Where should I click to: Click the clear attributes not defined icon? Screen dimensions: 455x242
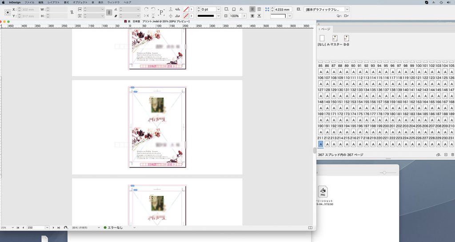point(346,16)
